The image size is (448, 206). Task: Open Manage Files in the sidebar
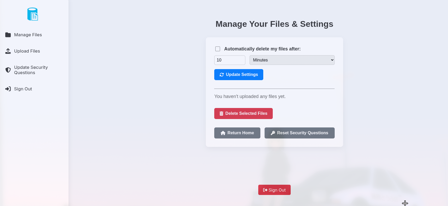(28, 35)
